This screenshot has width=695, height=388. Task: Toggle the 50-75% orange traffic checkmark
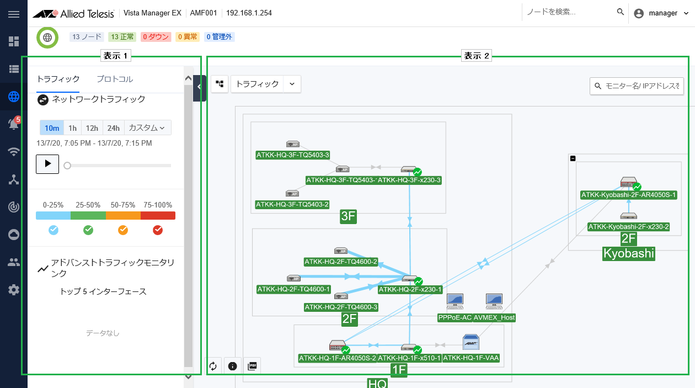click(123, 230)
